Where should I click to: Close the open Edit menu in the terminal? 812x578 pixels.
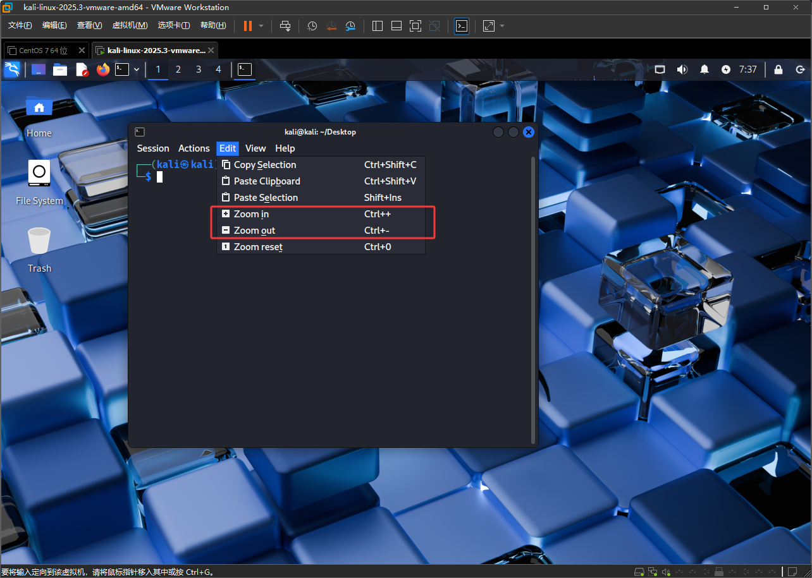pos(228,148)
